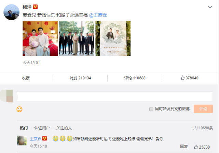Click 杨洋's verified V badge
This screenshot has width=219, height=153.
(x=35, y=7)
